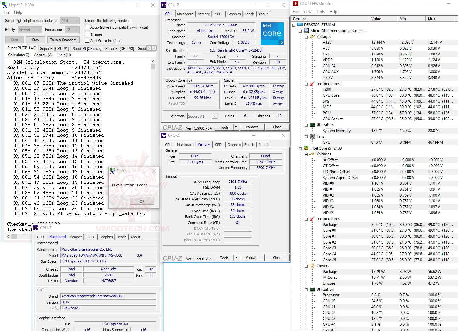This screenshot has width=459, height=332.
Task: Click the Take a Snapshot button
Action: click(x=63, y=40)
